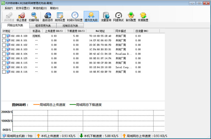Check the box for host 192.168.8.108
Screen dimensions: 211x139
(4, 36)
